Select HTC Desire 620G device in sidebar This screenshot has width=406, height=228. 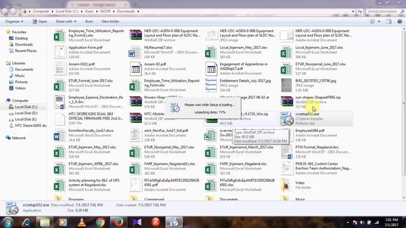[x=30, y=125]
